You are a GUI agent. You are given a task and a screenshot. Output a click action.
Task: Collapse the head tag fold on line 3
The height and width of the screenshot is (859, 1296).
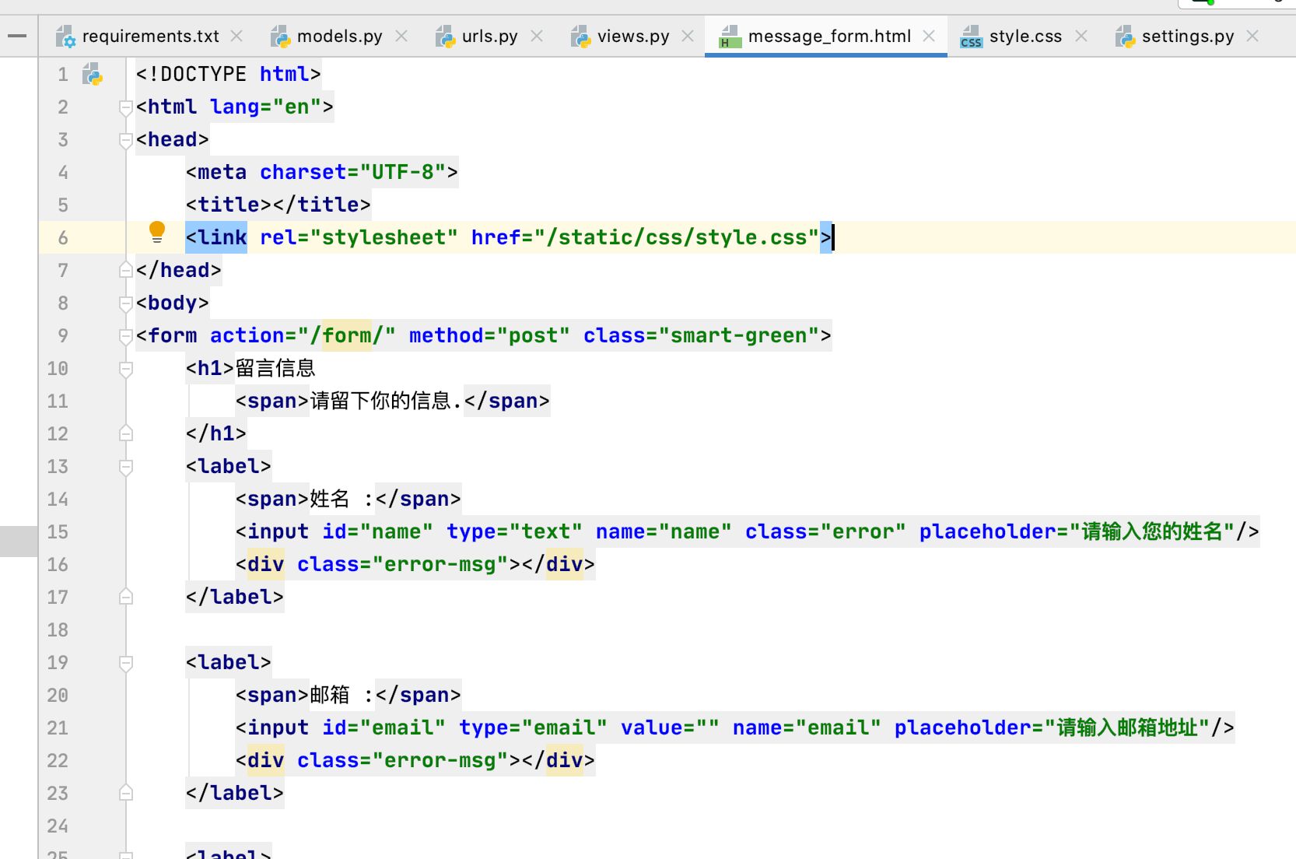(x=125, y=140)
